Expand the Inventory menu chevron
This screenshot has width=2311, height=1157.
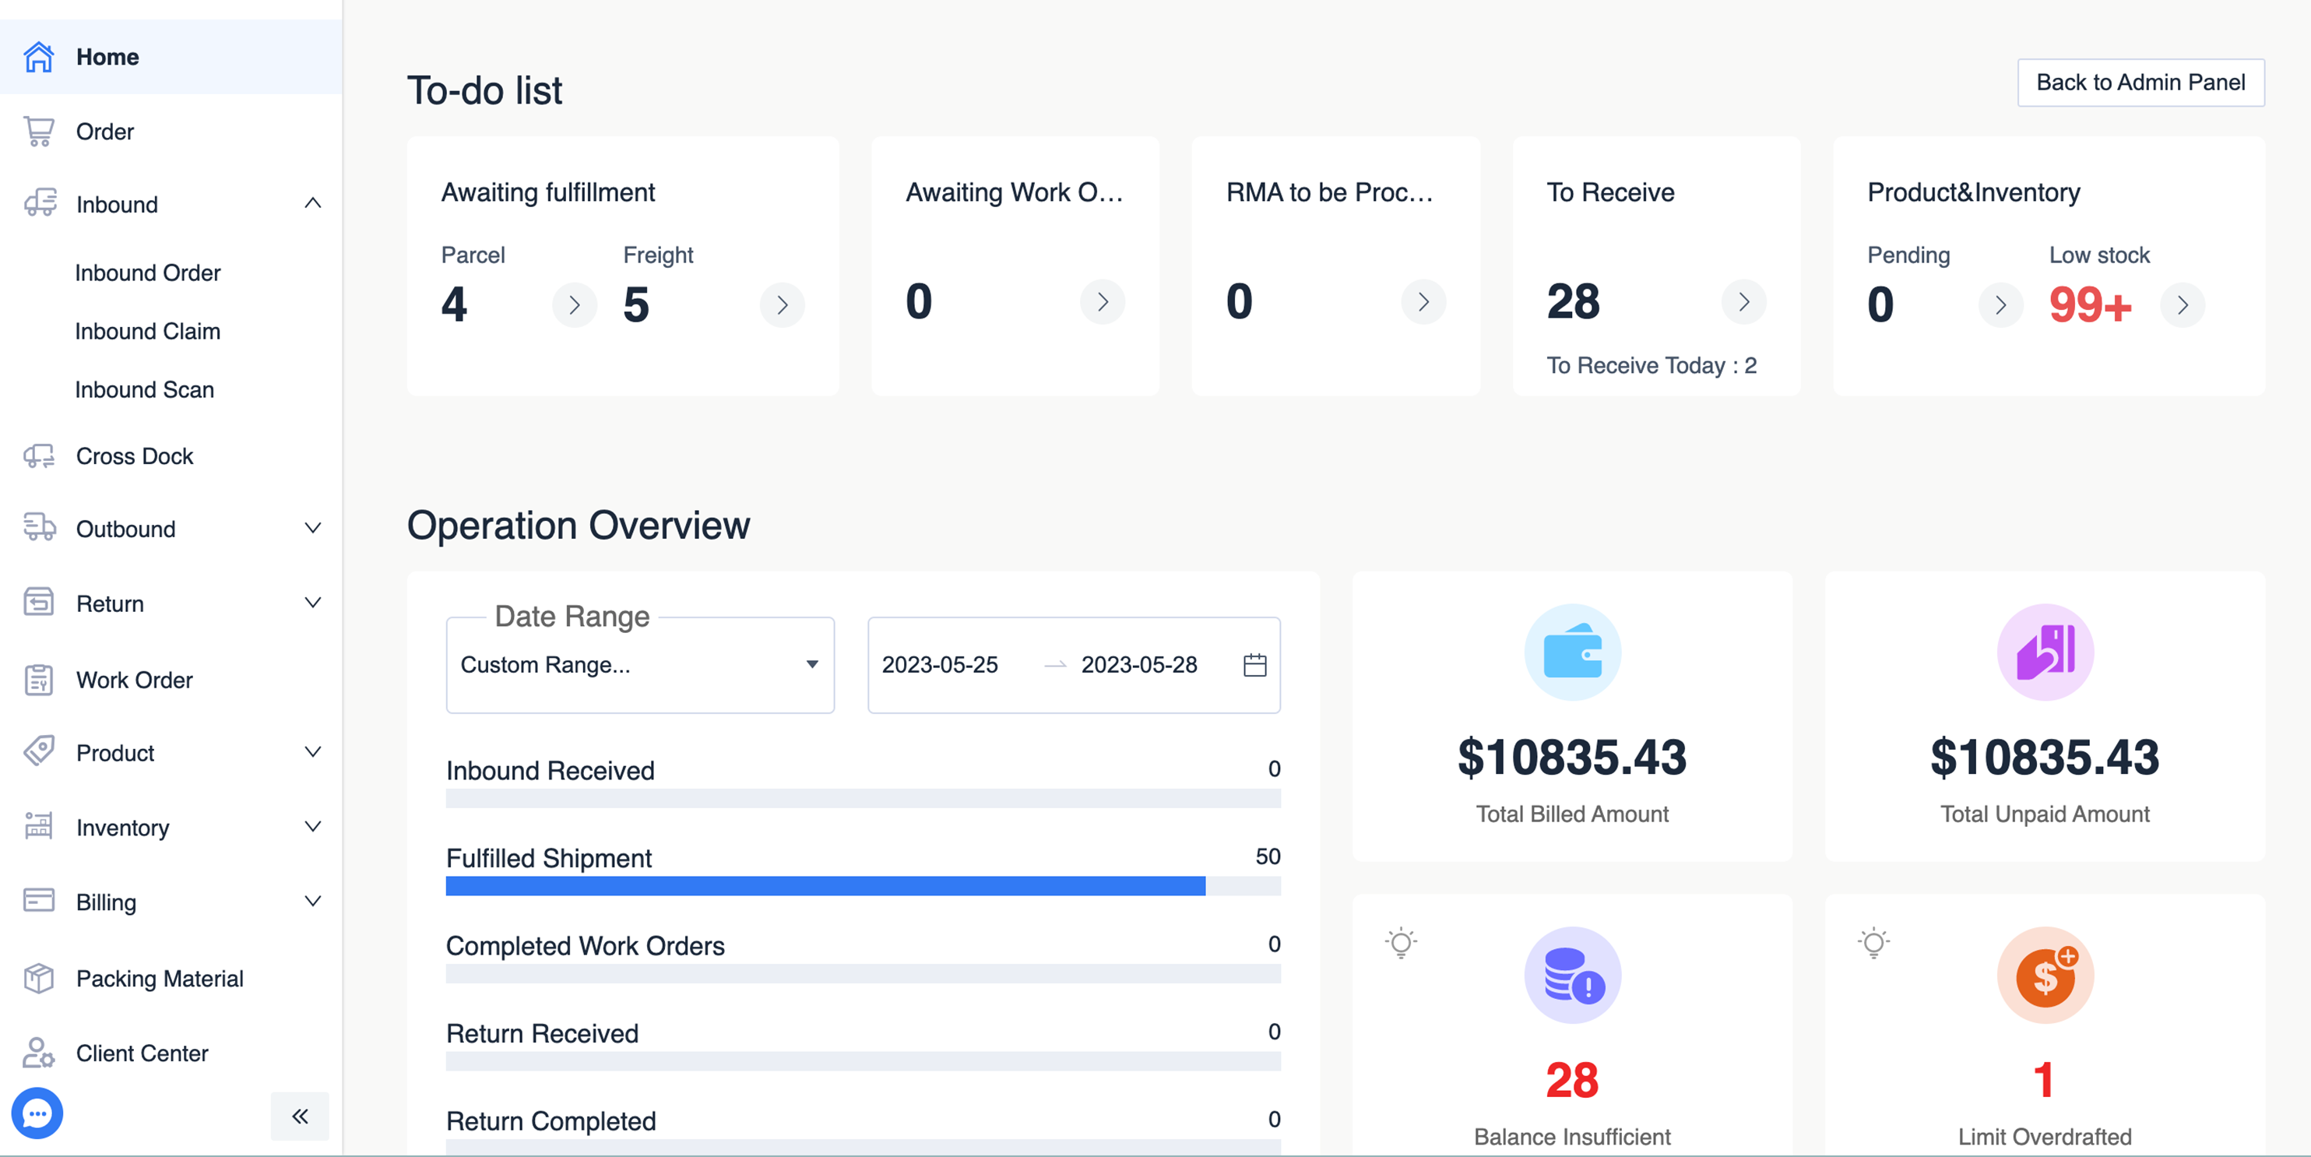[313, 826]
